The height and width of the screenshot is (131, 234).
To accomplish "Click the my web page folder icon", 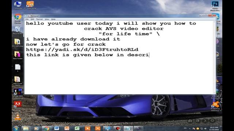I will tap(17, 43).
